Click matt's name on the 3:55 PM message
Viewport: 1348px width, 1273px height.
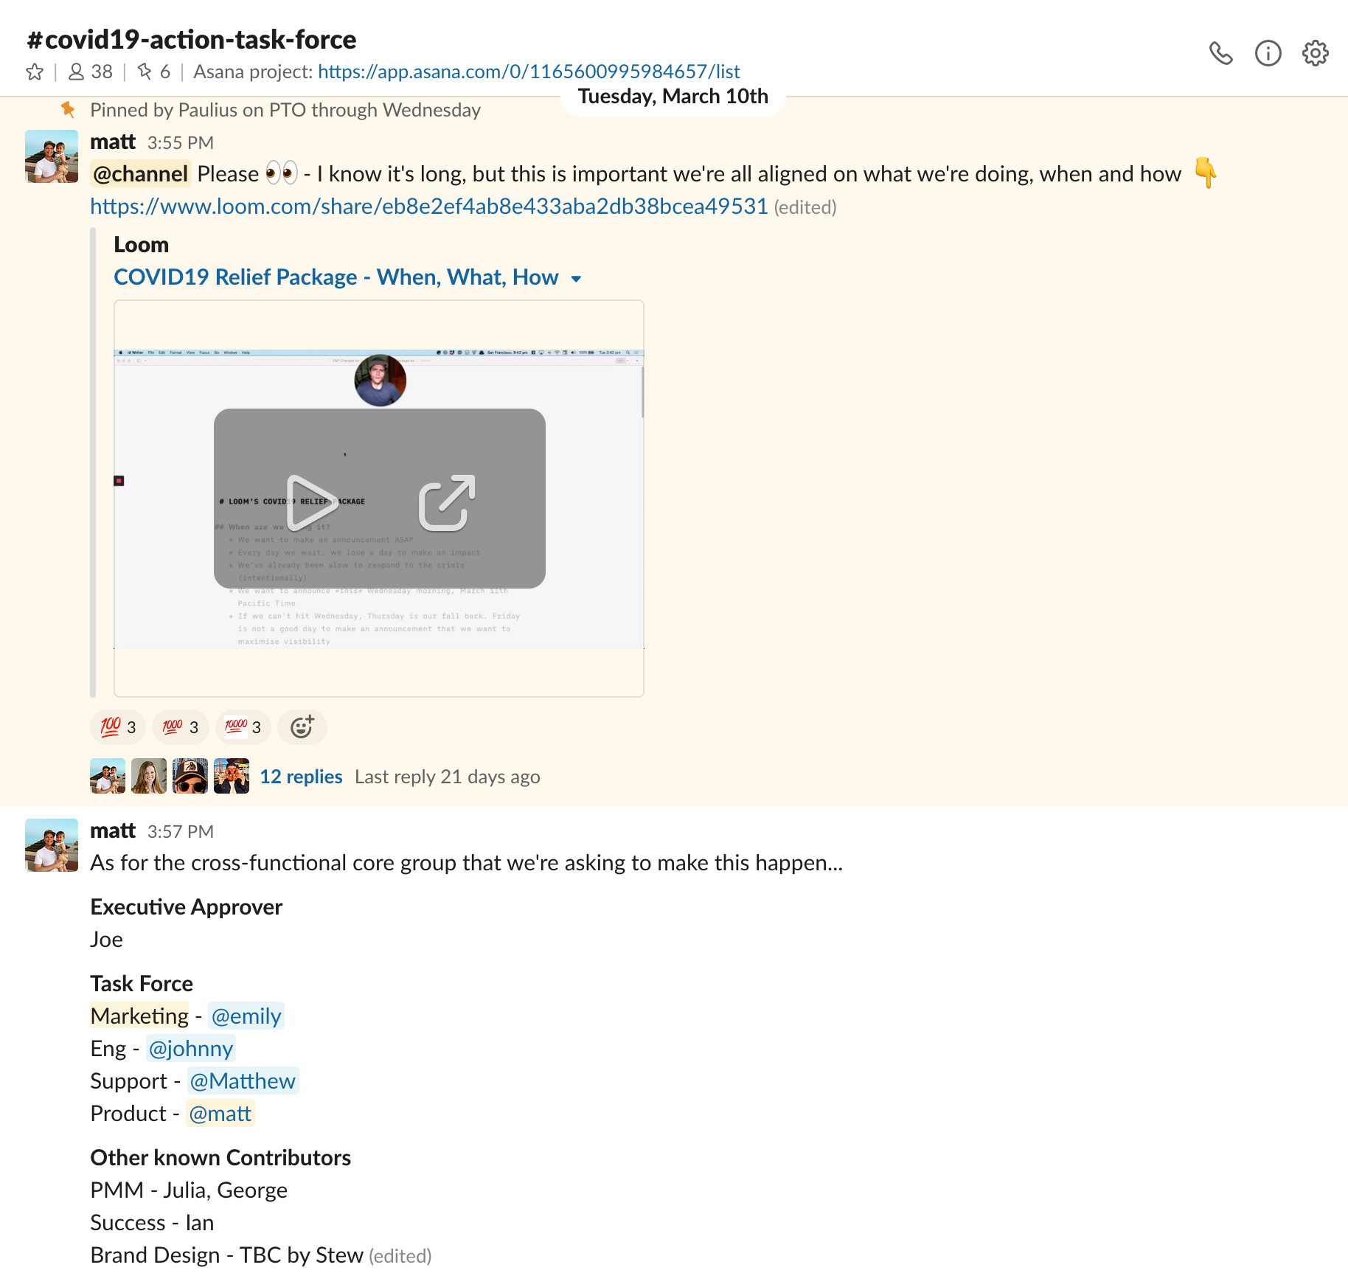pyautogui.click(x=113, y=142)
